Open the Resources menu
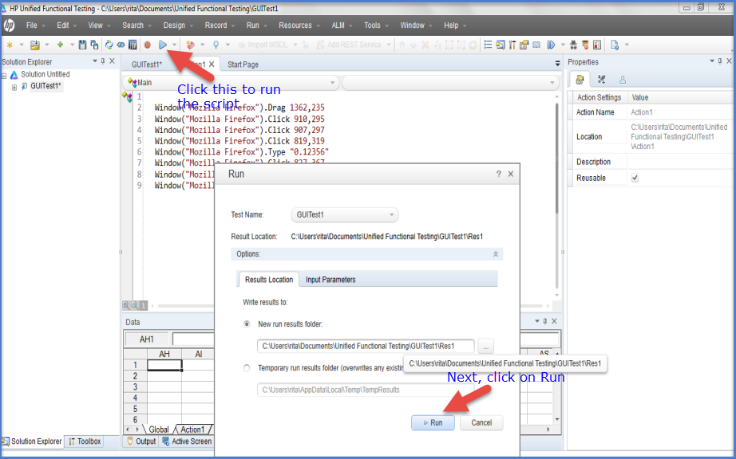736x459 pixels. (x=295, y=25)
